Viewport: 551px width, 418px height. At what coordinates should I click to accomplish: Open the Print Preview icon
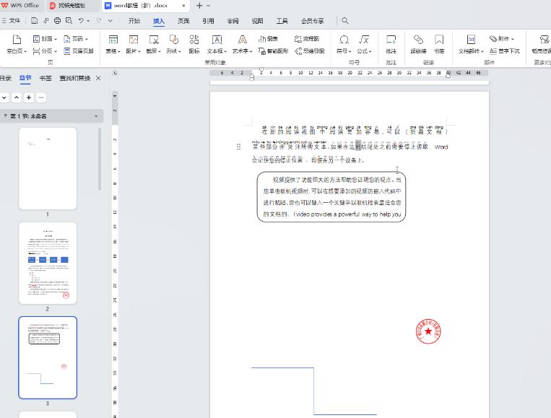(69, 21)
